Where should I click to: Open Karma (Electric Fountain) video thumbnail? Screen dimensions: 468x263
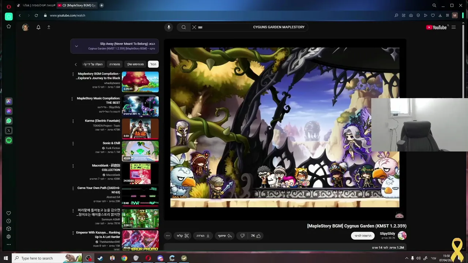coord(140,129)
